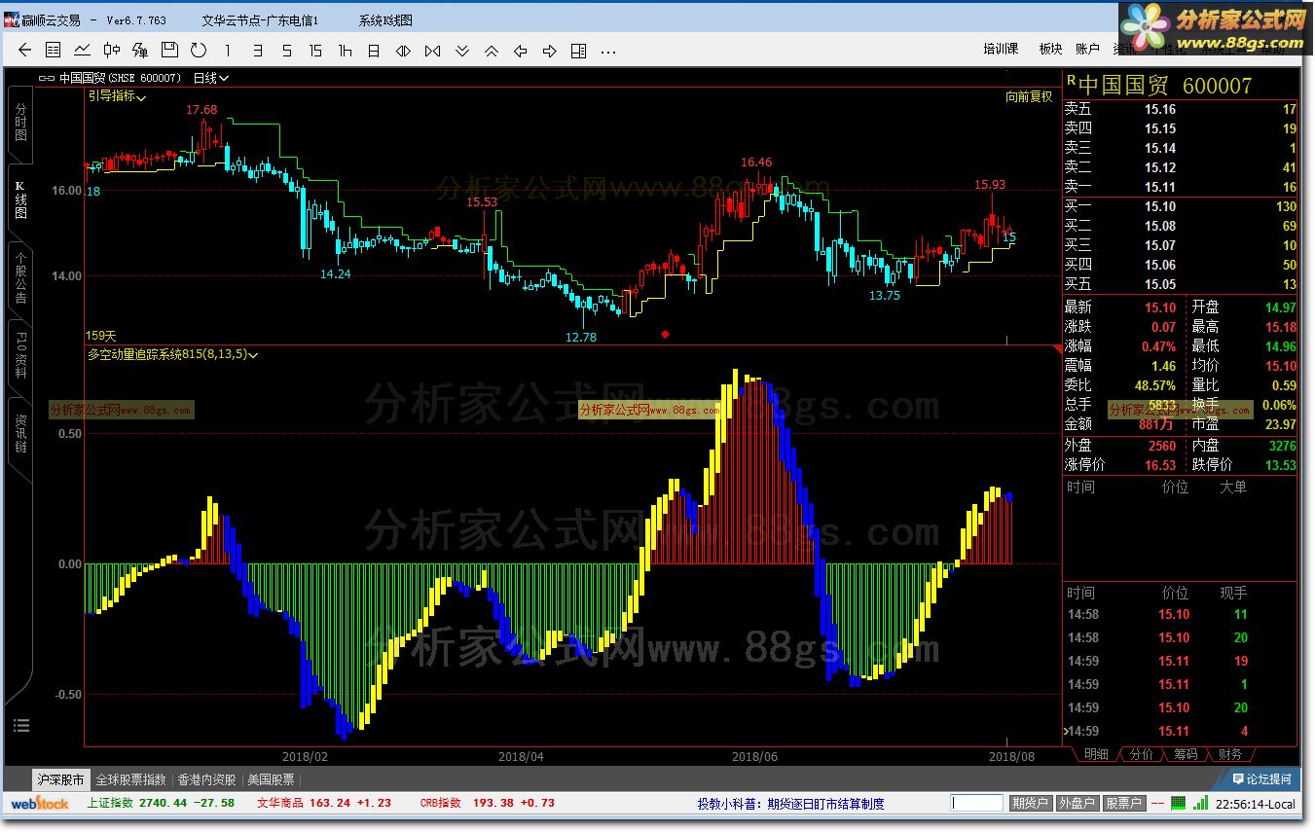Refresh the chart with the circular arrow icon
This screenshot has width=1315, height=832.
coord(199,50)
